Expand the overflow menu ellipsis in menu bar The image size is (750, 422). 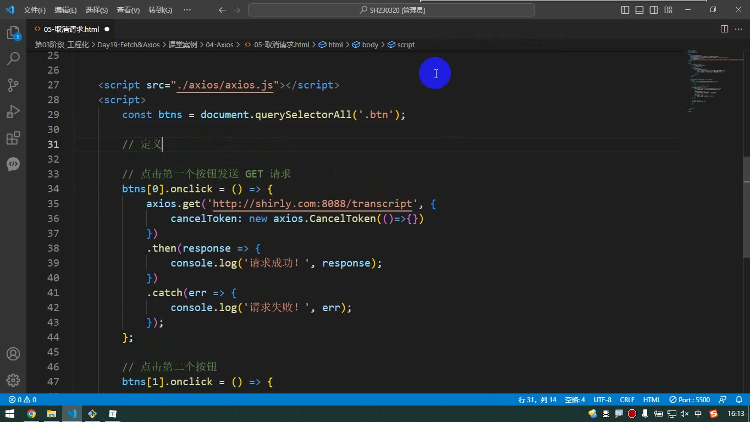[x=187, y=10]
